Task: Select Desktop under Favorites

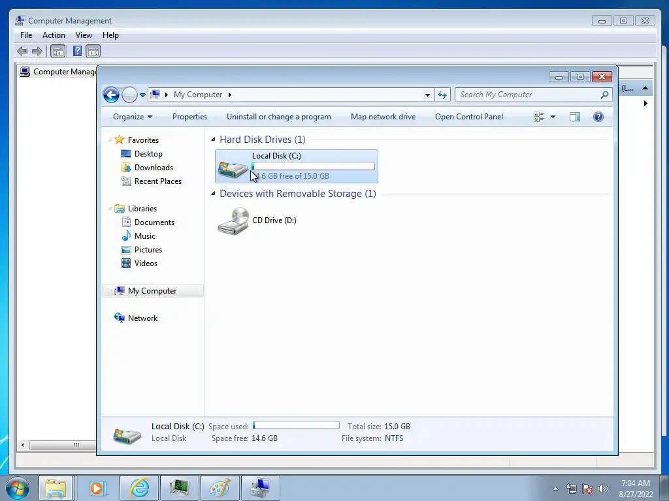Action: [x=148, y=154]
